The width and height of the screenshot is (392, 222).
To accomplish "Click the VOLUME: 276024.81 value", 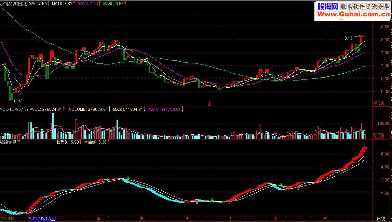I will (88, 109).
